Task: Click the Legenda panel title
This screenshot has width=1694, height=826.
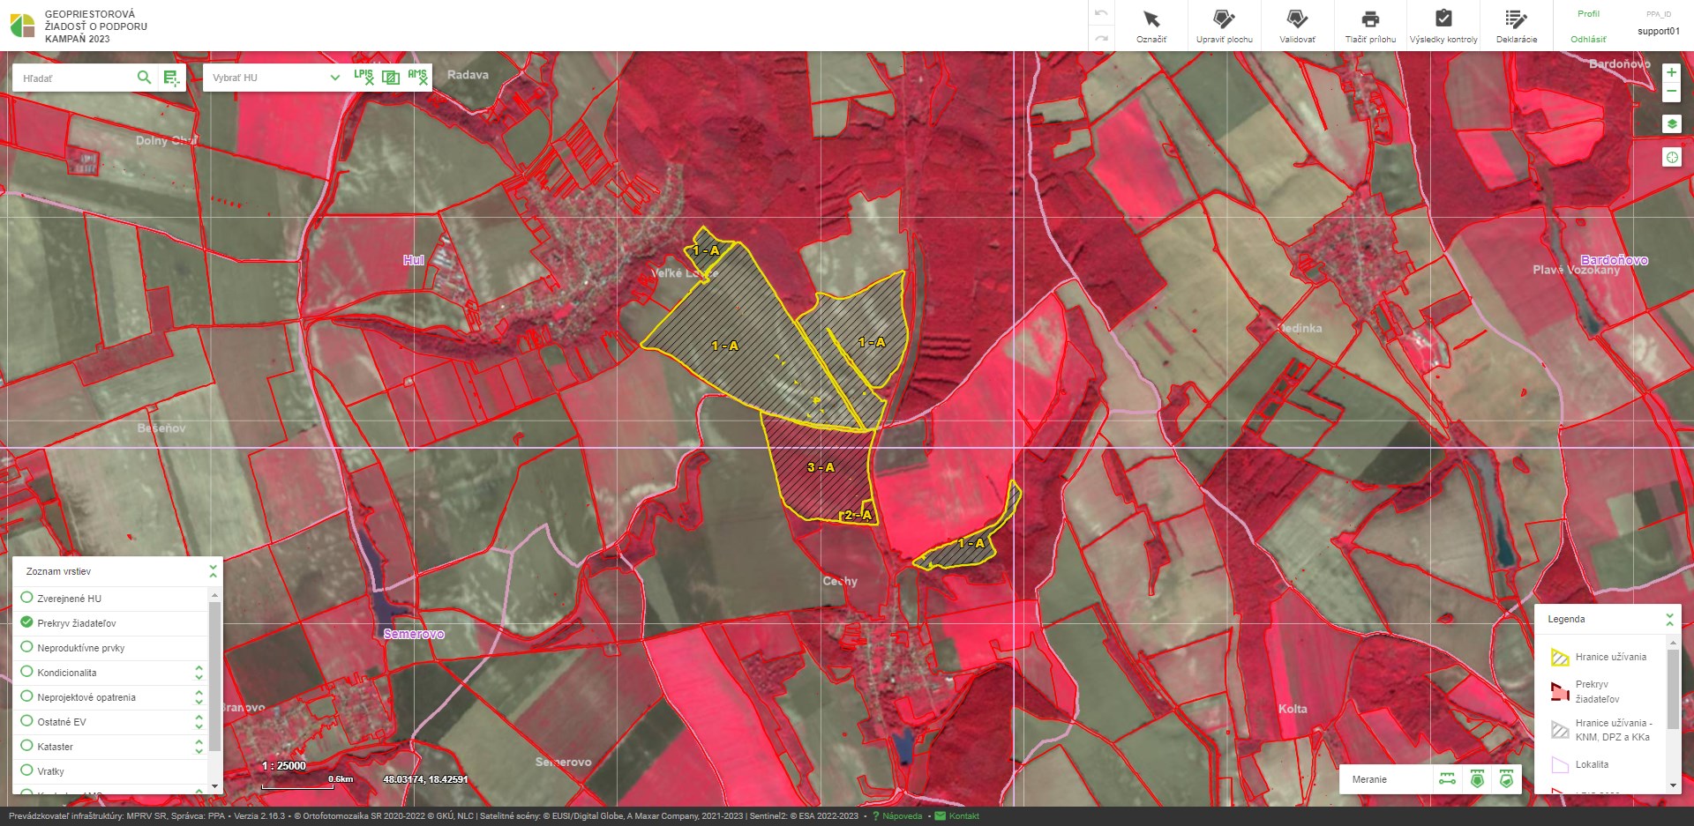Action: click(x=1566, y=619)
